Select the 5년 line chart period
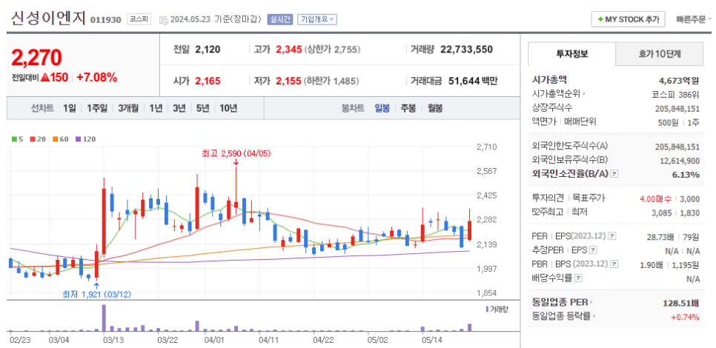Screen dimensions: 716x348 [203, 108]
